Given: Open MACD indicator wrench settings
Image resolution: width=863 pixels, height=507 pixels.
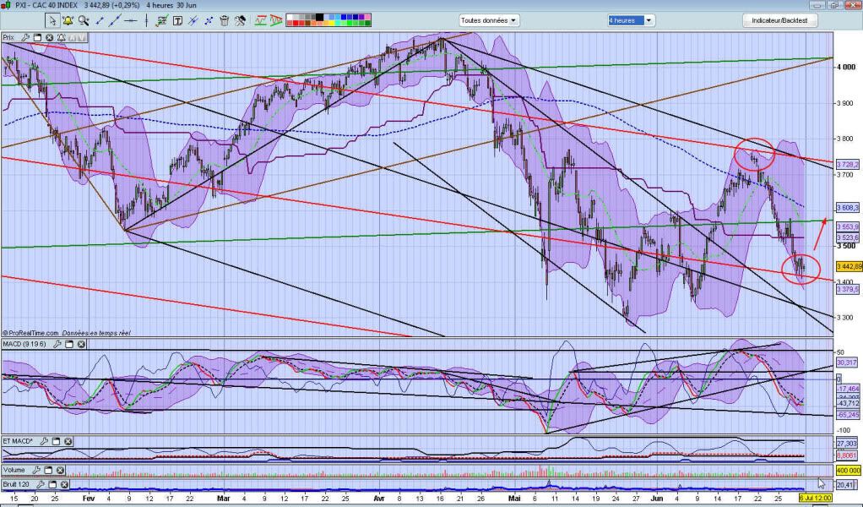Looking at the screenshot, I should click(57, 344).
